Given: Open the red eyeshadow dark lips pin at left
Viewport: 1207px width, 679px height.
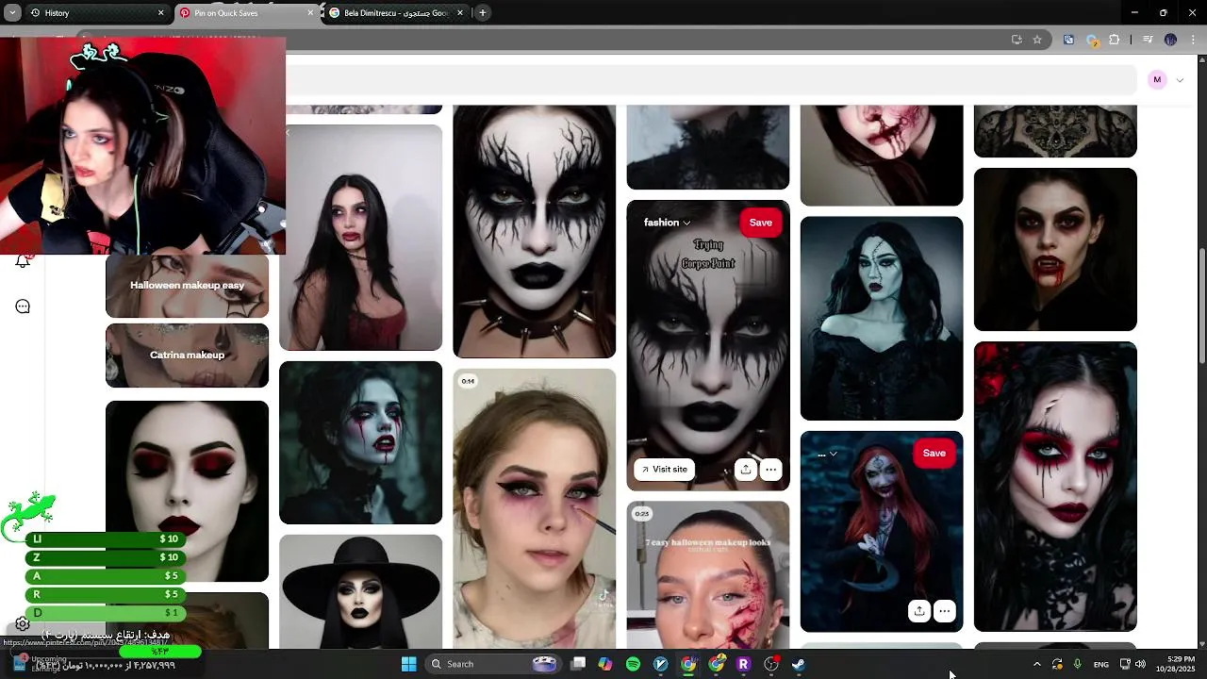Looking at the screenshot, I should pos(187,490).
